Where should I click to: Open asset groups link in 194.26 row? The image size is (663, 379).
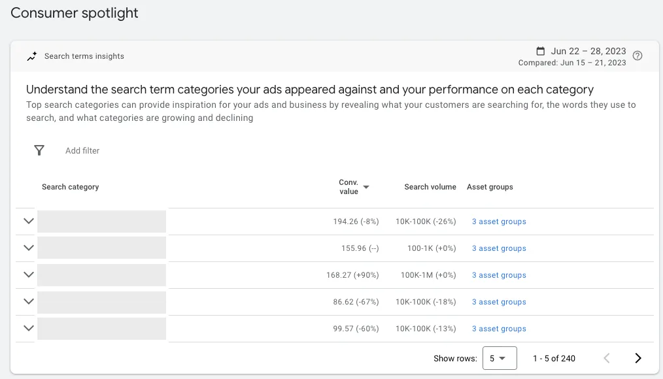499,222
